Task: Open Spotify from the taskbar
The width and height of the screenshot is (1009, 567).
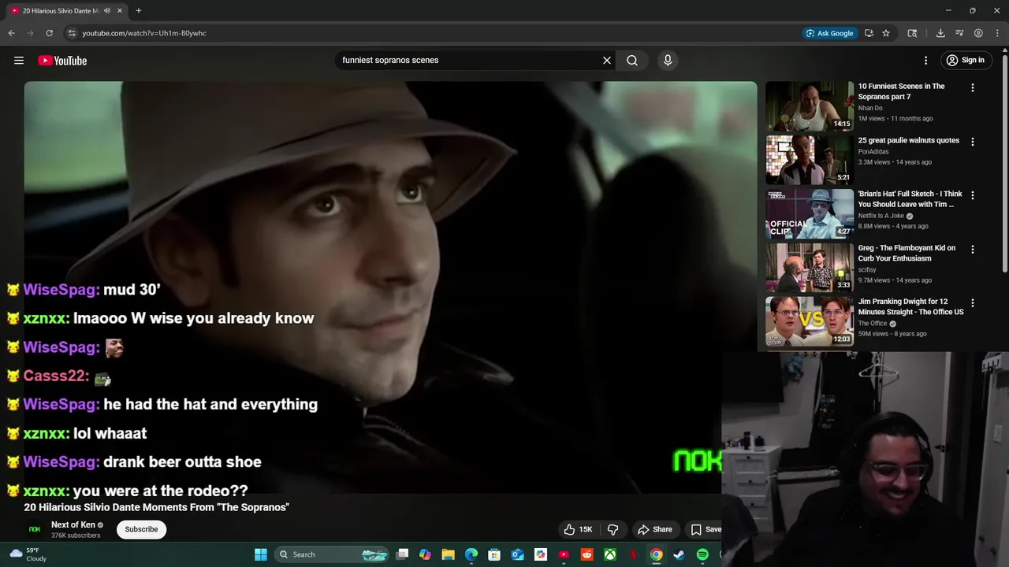Action: coord(702,554)
